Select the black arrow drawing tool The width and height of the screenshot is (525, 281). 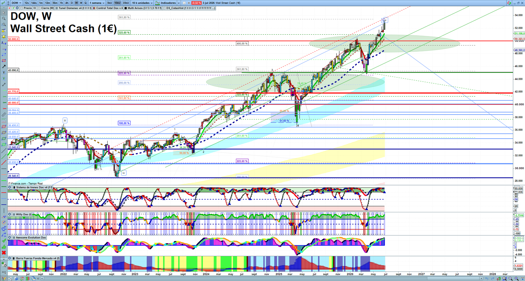coord(4,67)
